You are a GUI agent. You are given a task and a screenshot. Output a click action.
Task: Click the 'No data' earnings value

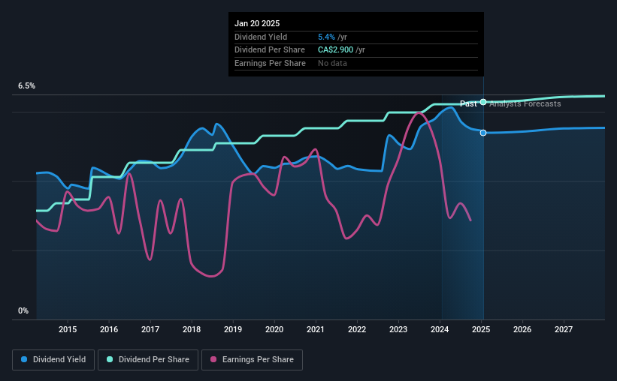click(332, 63)
